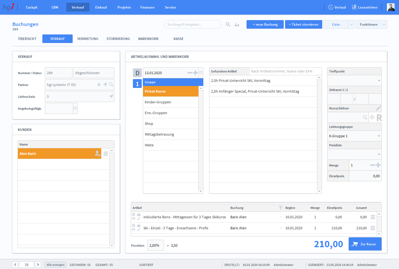Screen dimensions: 399x269
Task: Click the + neue Buchung button
Action: (x=265, y=25)
